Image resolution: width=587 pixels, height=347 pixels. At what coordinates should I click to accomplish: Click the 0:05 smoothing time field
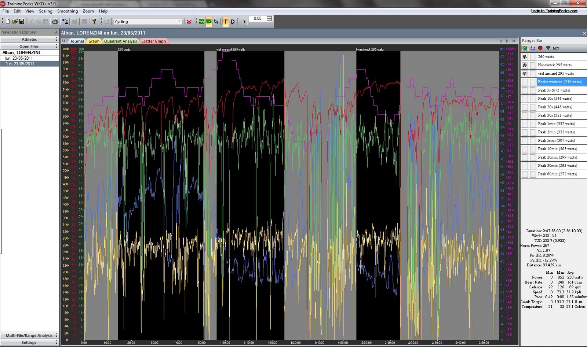(258, 19)
